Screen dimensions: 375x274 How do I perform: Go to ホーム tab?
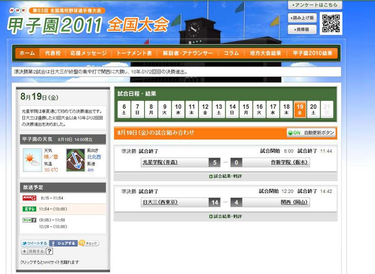tap(27, 53)
